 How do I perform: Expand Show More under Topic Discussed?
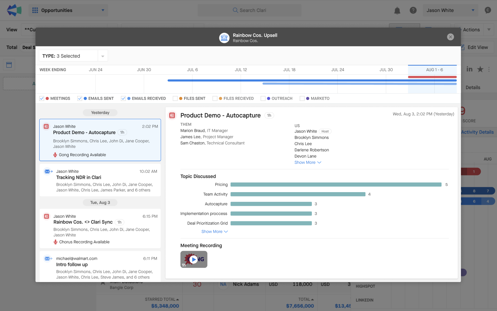215,232
